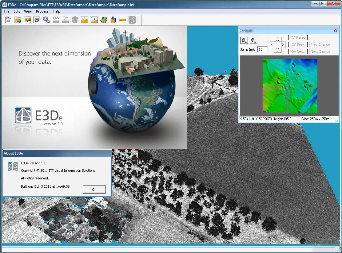This screenshot has width=342, height=253.
Task: Open a file with the folder arrow icon
Action: pyautogui.click(x=18, y=20)
